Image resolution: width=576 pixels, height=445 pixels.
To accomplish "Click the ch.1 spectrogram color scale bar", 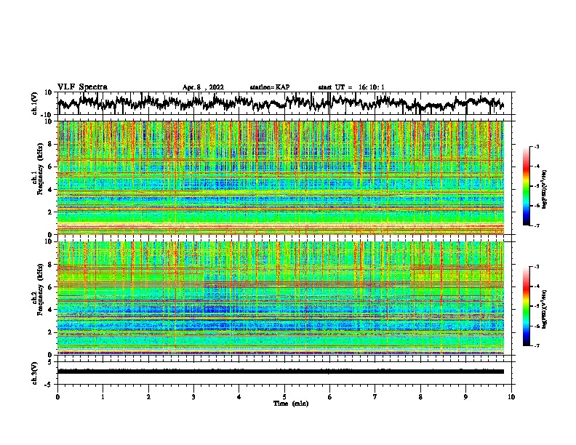I will click(527, 186).
